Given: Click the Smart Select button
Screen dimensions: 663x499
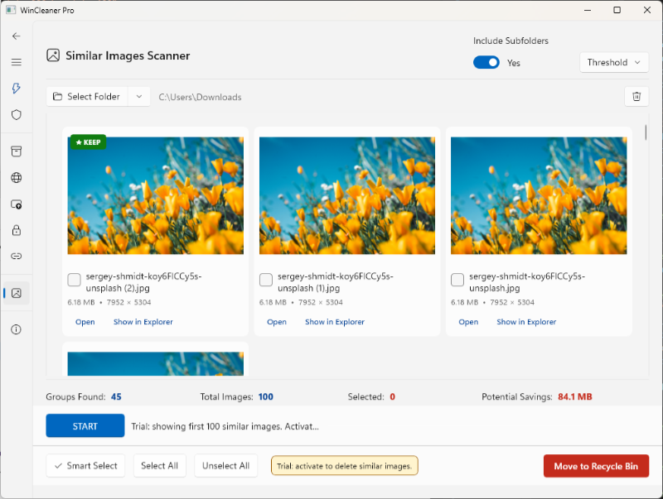Looking at the screenshot, I should click(85, 465).
